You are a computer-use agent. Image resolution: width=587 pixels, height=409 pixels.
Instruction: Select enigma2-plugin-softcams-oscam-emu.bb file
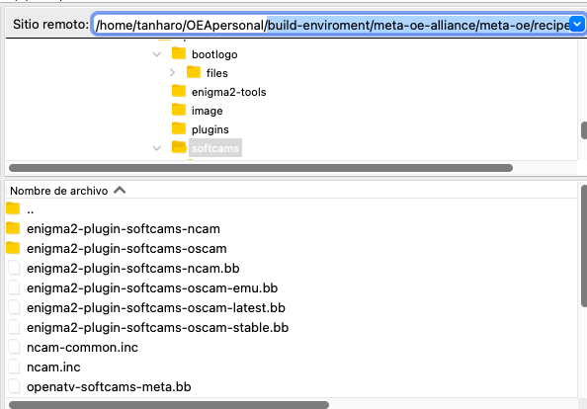pyautogui.click(x=152, y=288)
